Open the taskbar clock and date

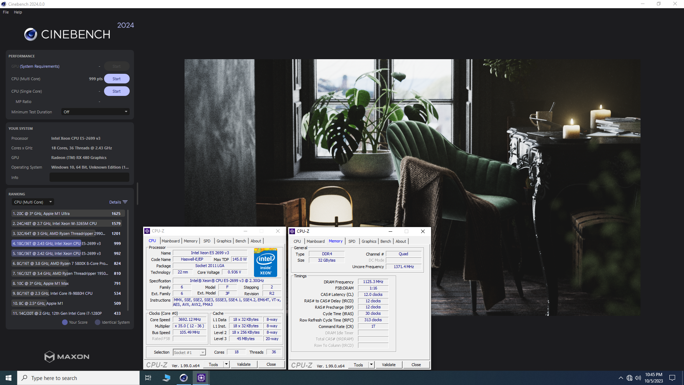(654, 378)
